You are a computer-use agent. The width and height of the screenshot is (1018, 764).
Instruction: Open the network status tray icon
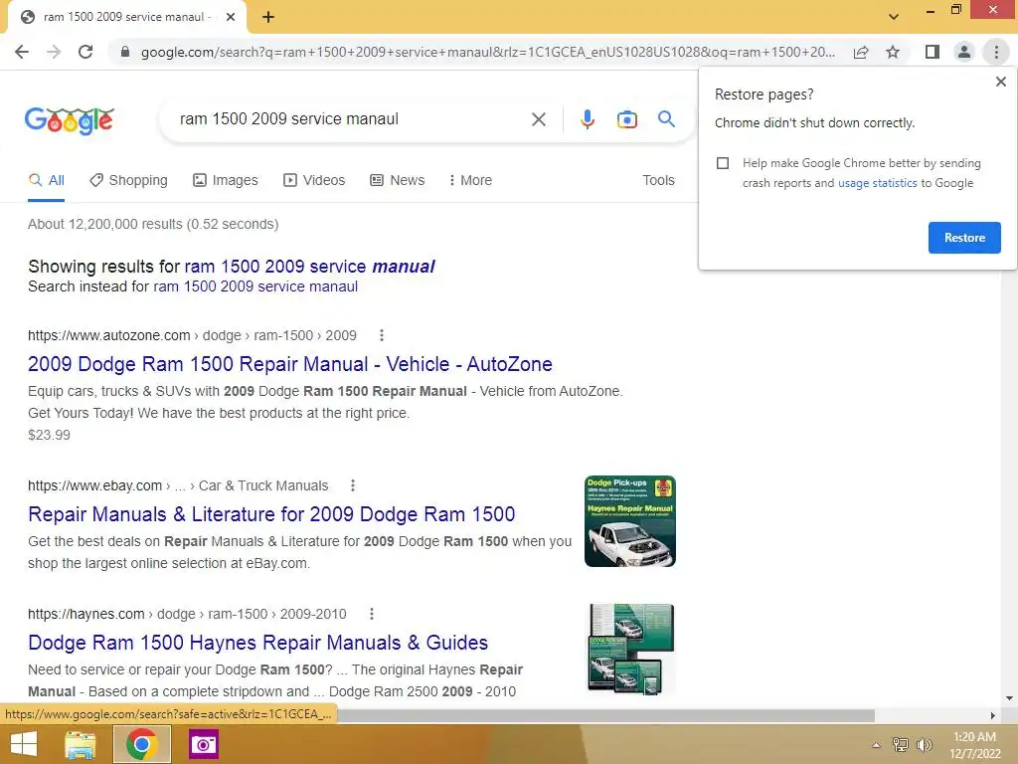901,745
